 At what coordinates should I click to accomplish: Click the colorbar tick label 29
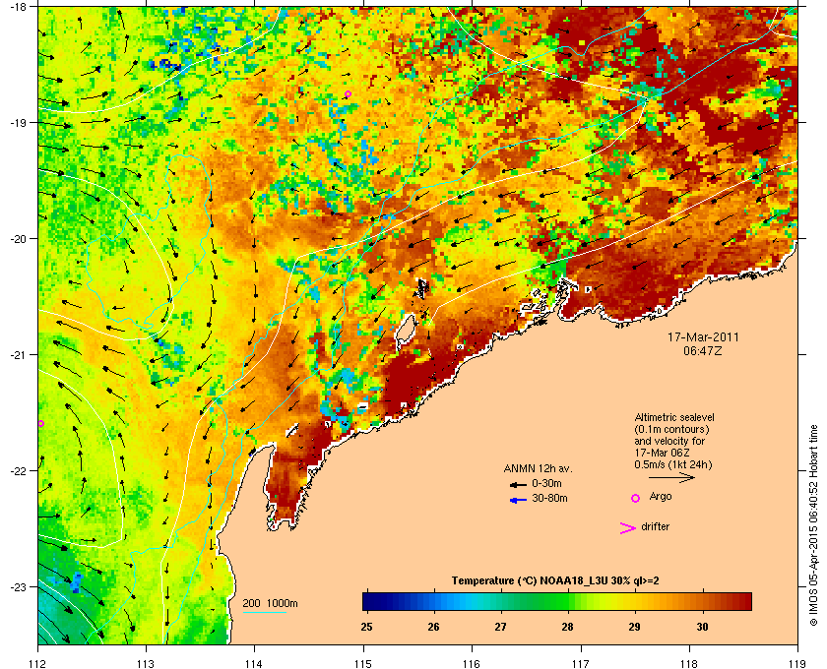coord(634,627)
